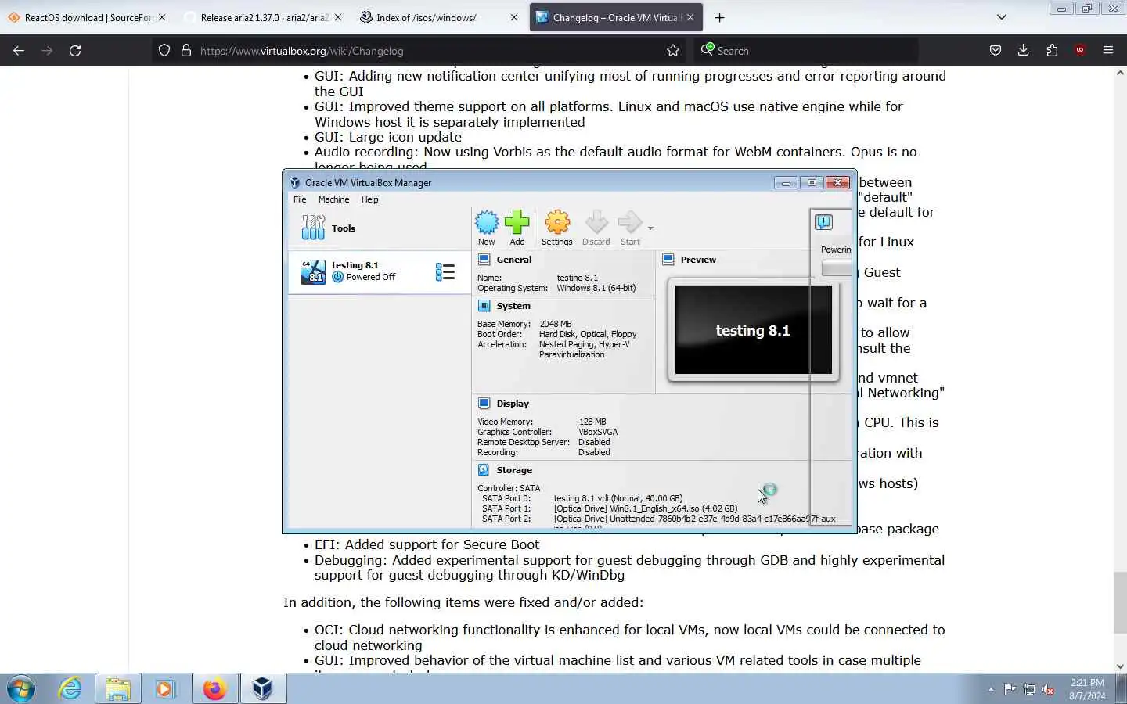The image size is (1127, 704).
Task: Open Internet Explorer from taskbar
Action: pos(70,688)
